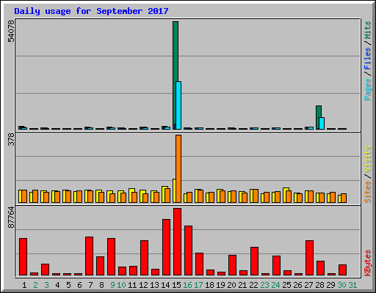Click the 'Hits' legend label
376x293 pixels.
pos(367,30)
